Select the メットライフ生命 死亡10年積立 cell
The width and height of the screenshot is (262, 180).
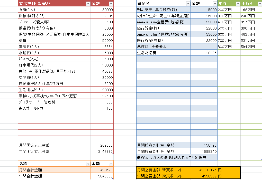(x=164, y=16)
